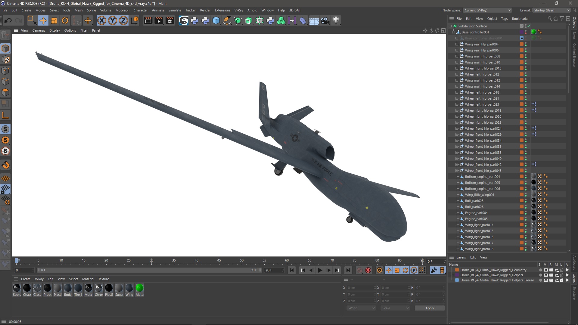Add a Cube primitive object

point(216,20)
